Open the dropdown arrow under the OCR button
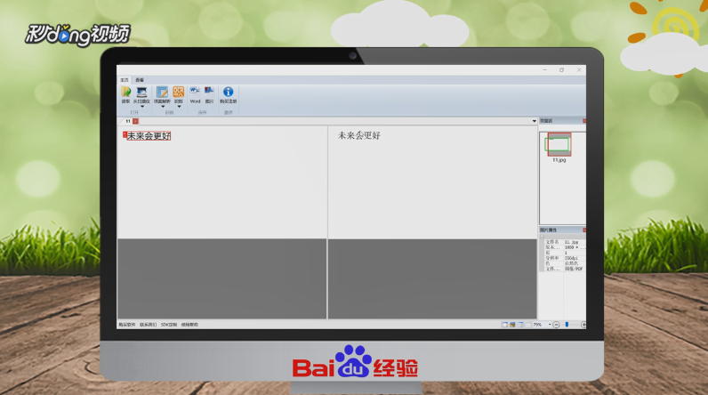 tap(179, 107)
